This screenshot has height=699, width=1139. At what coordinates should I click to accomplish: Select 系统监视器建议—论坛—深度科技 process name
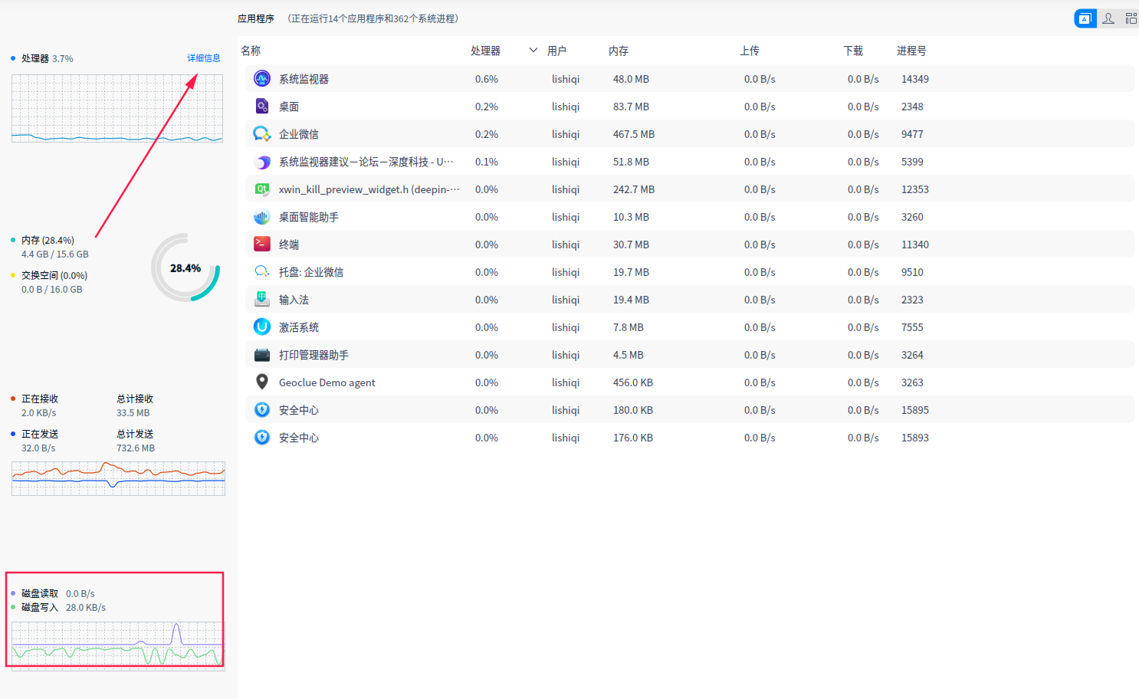point(366,162)
